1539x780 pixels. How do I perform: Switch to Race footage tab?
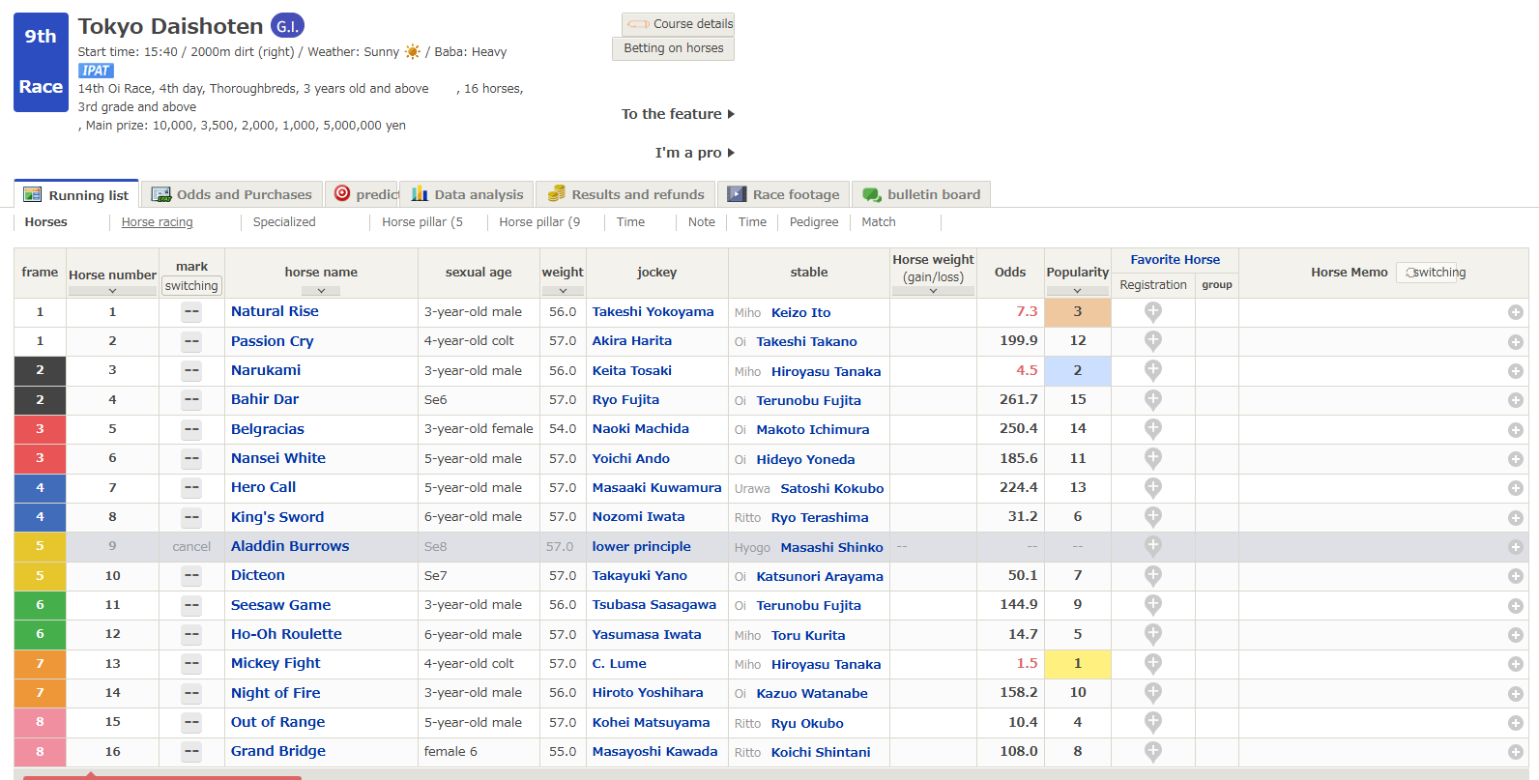click(x=784, y=194)
